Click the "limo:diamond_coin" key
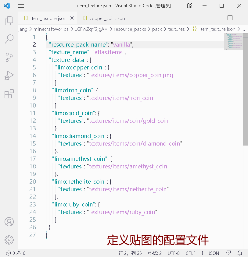The width and height of the screenshot is (248, 257). tap(80, 136)
